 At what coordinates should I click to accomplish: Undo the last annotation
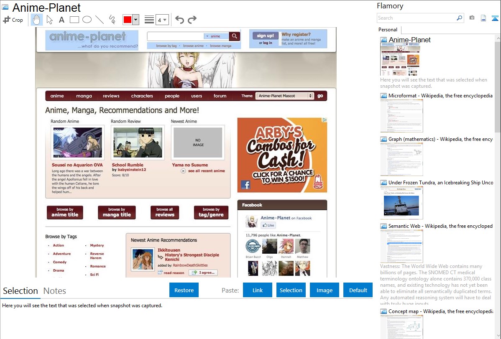[x=179, y=20]
